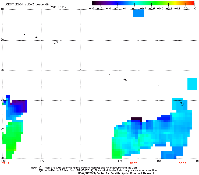
Task: Click the latitude label 22
Action: coord(2,129)
